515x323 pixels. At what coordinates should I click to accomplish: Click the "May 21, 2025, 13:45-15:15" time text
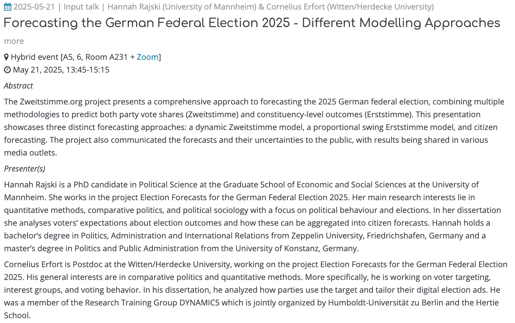coord(61,70)
